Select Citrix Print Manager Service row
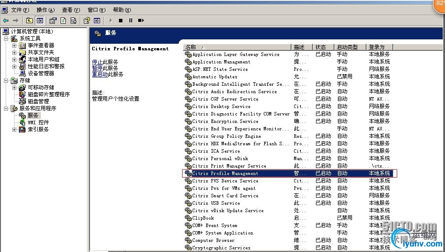Image resolution: width=445 pixels, height=252 pixels. [288, 166]
